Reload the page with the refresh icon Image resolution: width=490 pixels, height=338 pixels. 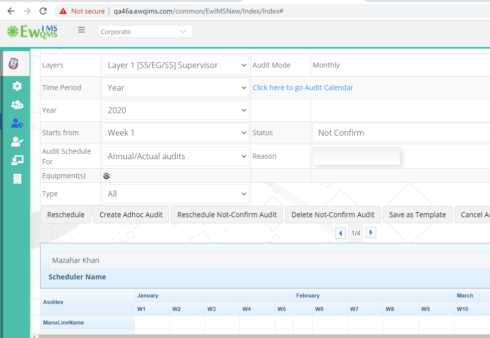[x=43, y=11]
